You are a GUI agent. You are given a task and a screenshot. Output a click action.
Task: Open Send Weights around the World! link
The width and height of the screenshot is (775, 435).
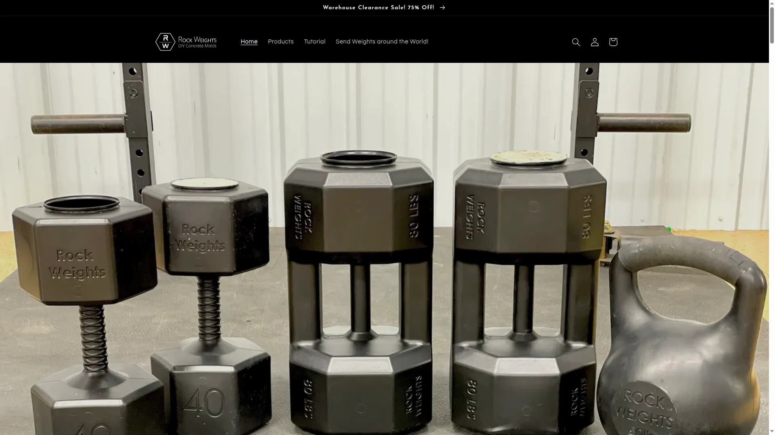(382, 41)
